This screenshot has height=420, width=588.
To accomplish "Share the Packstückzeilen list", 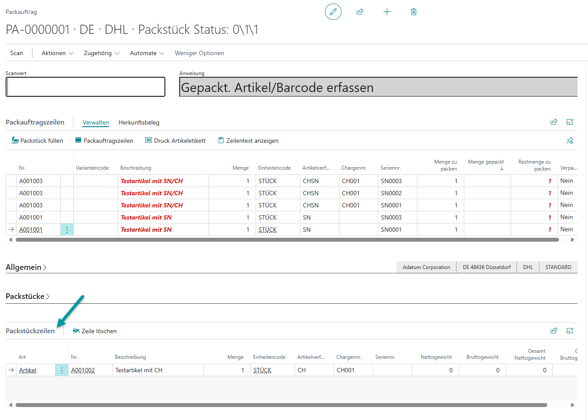I will pos(554,331).
